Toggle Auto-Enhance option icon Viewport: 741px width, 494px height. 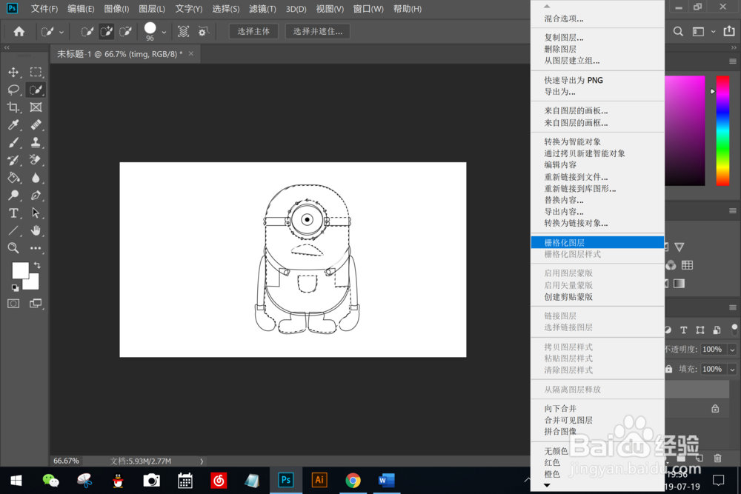point(203,32)
